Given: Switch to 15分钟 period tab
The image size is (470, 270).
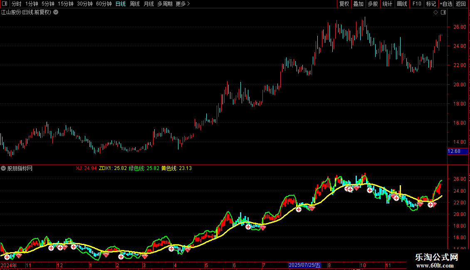Looking at the screenshot, I should (66, 4).
